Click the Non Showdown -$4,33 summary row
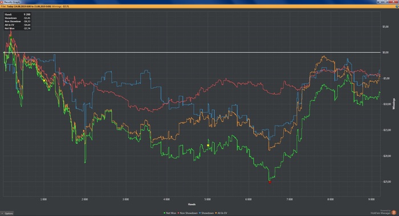The width and height of the screenshot is (399, 216). (x=17, y=22)
